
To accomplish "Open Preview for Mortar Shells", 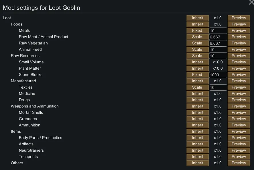I will coord(239,112).
